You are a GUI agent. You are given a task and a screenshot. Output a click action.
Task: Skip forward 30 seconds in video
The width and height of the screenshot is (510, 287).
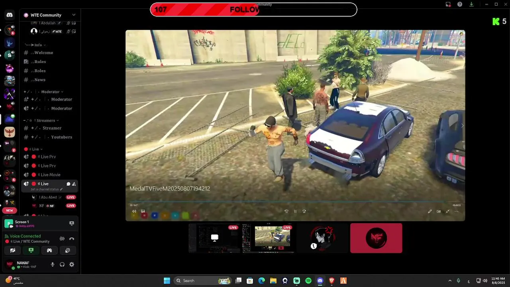pyautogui.click(x=304, y=211)
